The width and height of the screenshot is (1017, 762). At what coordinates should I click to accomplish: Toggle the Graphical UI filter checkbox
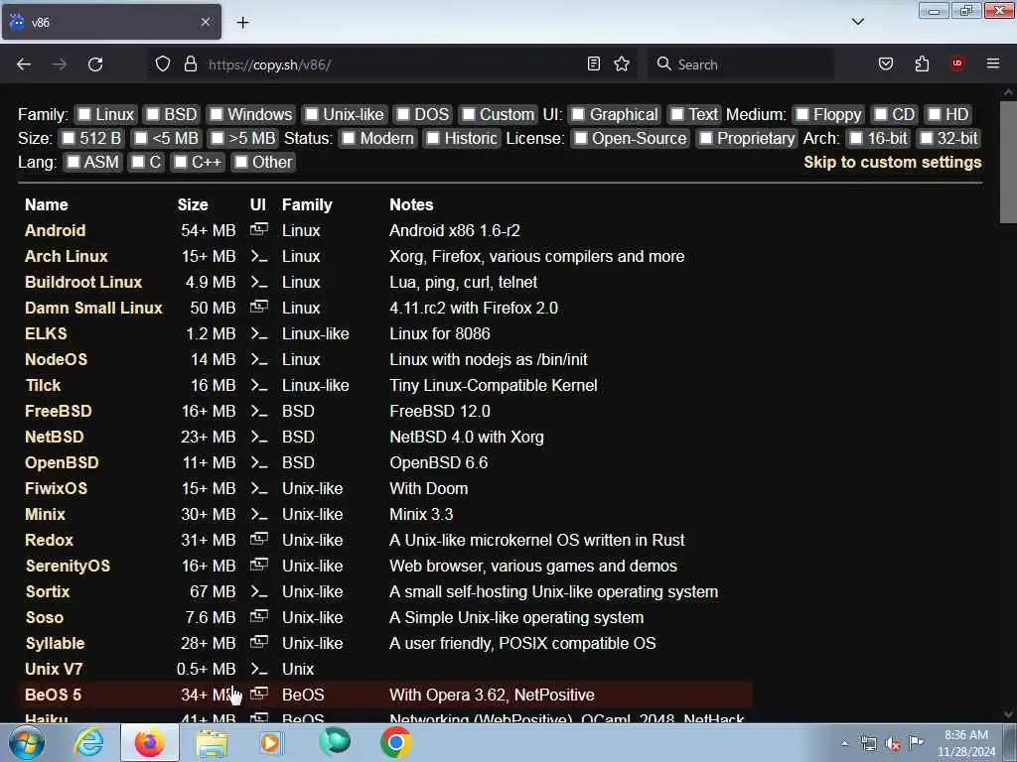point(579,114)
